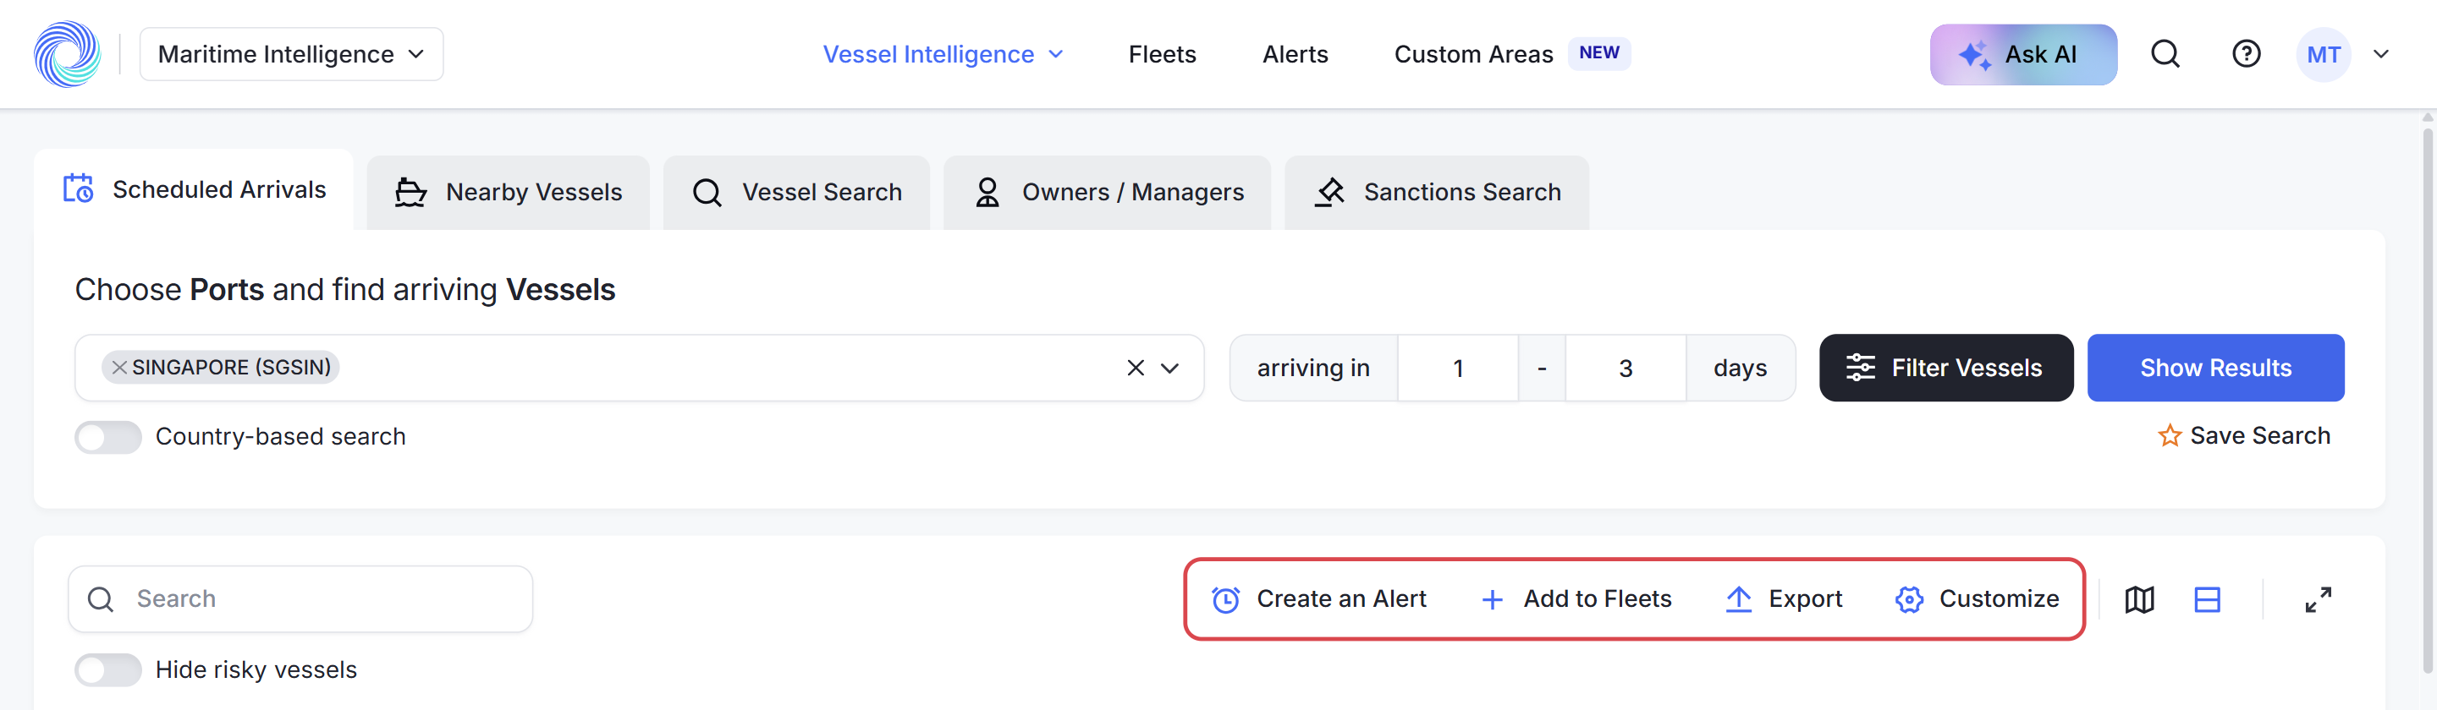Click the spiral company logo
Screen dimensions: 2437x710
67,54
